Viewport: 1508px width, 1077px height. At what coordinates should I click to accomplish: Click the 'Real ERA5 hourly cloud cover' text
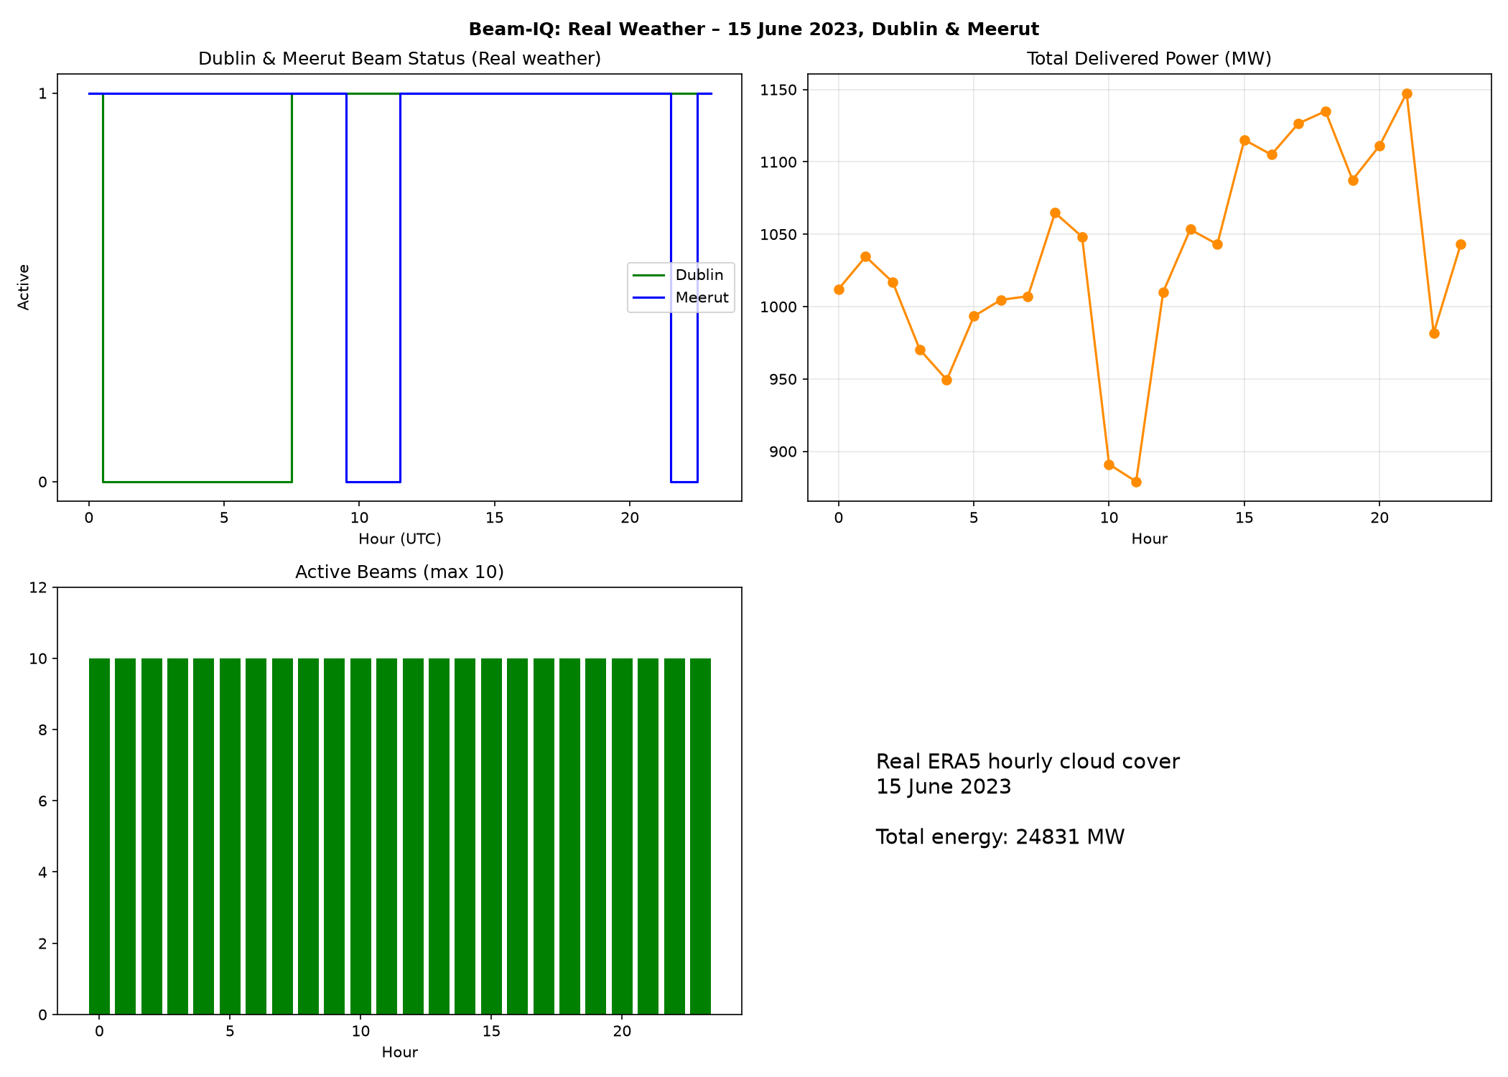coord(1028,762)
